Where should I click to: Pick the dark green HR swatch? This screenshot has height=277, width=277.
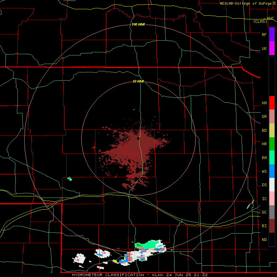(x=272, y=144)
